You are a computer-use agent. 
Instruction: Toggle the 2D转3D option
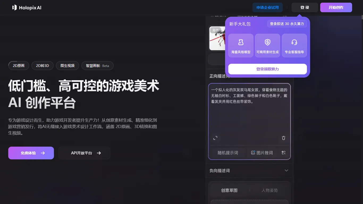coord(42,66)
